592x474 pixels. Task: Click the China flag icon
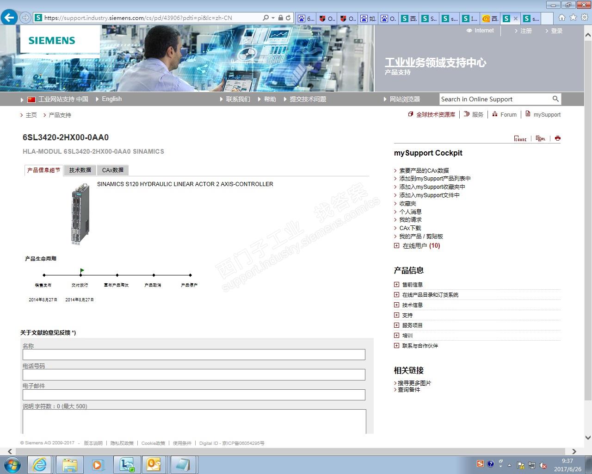coord(31,100)
